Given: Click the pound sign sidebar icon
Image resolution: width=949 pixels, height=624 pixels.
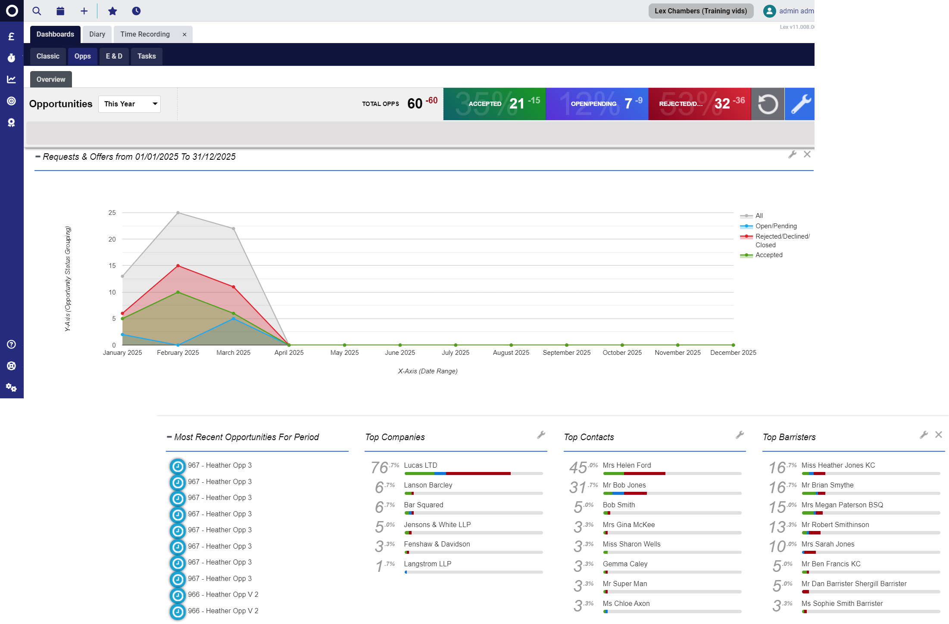Looking at the screenshot, I should point(12,37).
